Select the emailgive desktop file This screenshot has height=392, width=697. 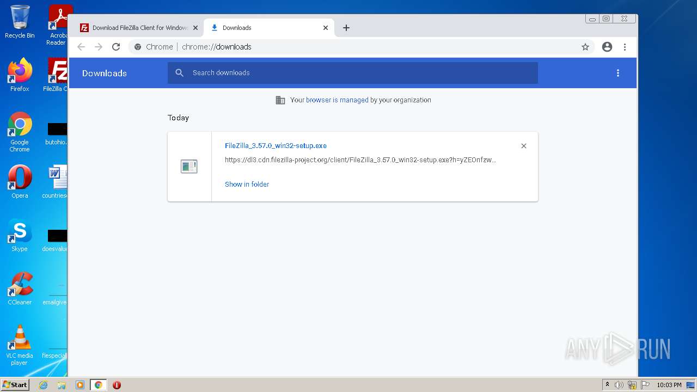tap(55, 293)
